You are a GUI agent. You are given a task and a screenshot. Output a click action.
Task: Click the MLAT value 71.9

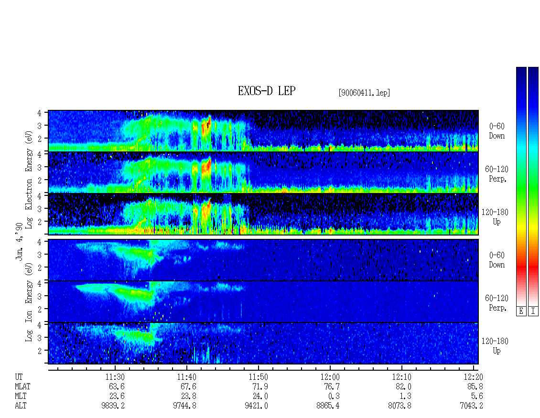coord(260,386)
